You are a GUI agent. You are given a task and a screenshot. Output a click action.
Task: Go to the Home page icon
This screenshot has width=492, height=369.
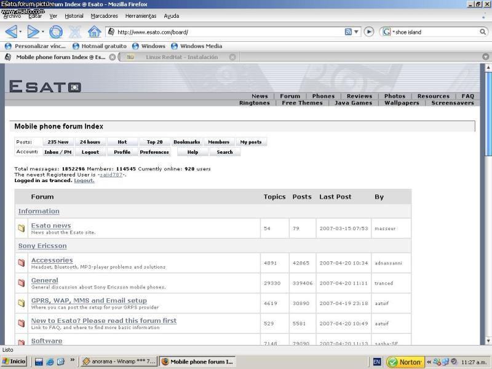pyautogui.click(x=94, y=32)
